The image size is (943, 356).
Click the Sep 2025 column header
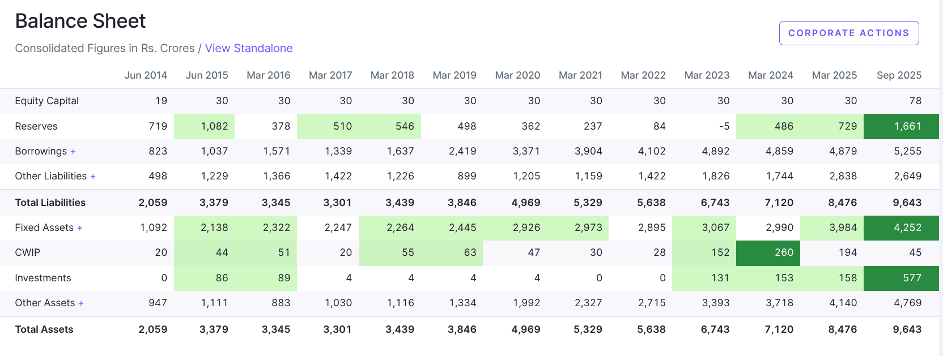[898, 75]
